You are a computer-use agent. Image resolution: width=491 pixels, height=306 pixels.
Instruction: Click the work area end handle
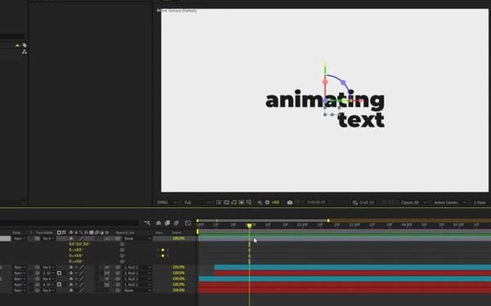click(328, 220)
